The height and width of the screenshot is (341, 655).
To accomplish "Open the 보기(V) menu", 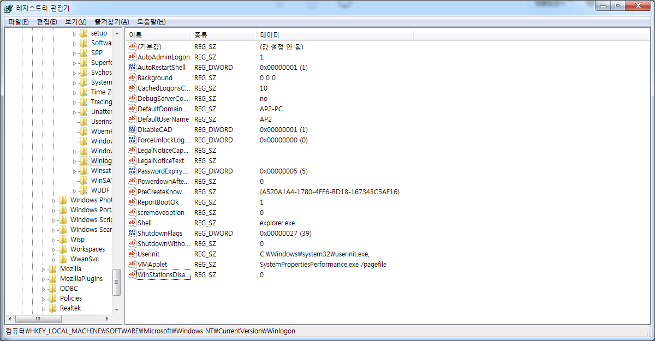I will pyautogui.click(x=76, y=22).
